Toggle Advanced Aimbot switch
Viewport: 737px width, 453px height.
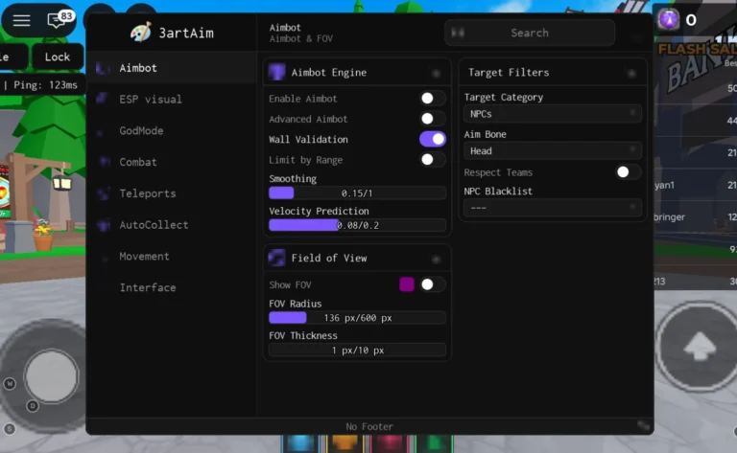432,119
